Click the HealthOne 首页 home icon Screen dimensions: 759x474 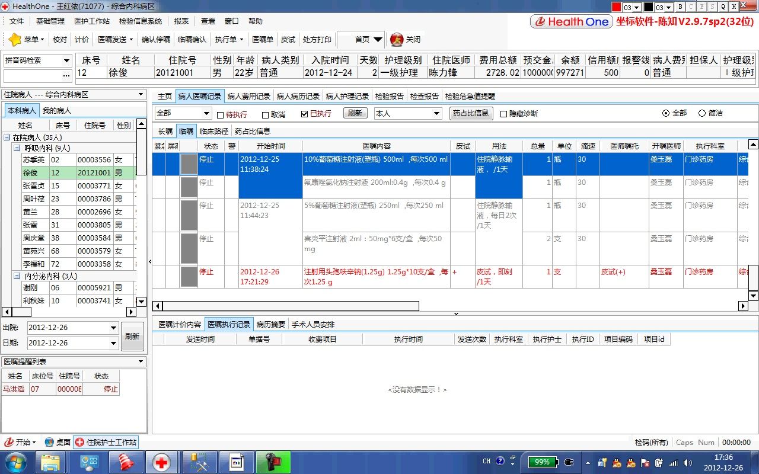click(x=361, y=40)
